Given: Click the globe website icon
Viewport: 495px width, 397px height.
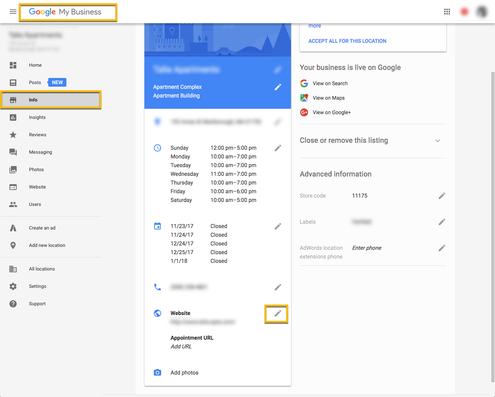Looking at the screenshot, I should coord(157,313).
